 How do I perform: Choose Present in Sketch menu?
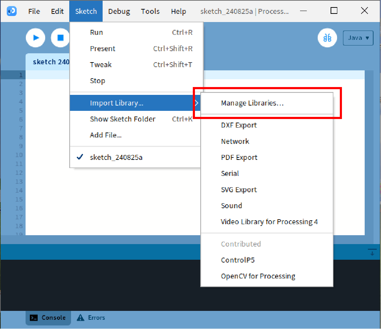point(136,48)
